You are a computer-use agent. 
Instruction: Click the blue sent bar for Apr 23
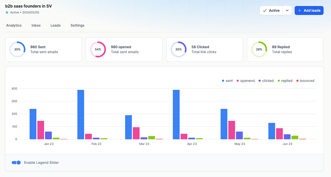pos(176,114)
